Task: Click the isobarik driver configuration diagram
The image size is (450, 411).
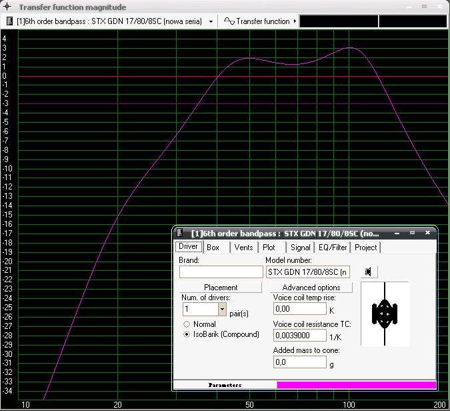Action: 385,314
